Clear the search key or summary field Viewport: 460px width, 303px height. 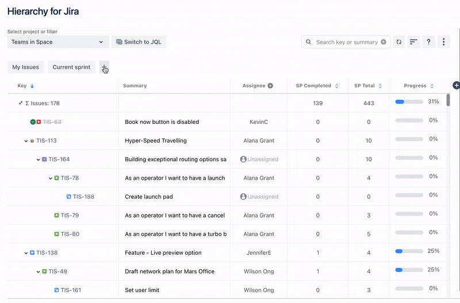(x=384, y=42)
